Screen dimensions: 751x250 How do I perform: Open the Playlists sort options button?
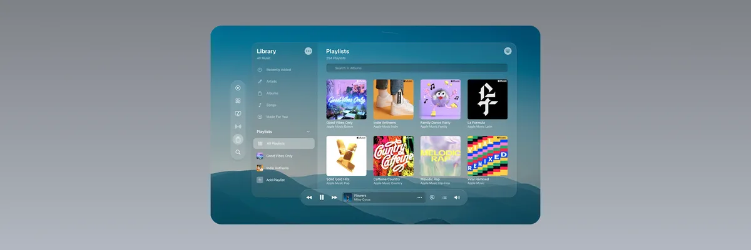click(x=508, y=51)
